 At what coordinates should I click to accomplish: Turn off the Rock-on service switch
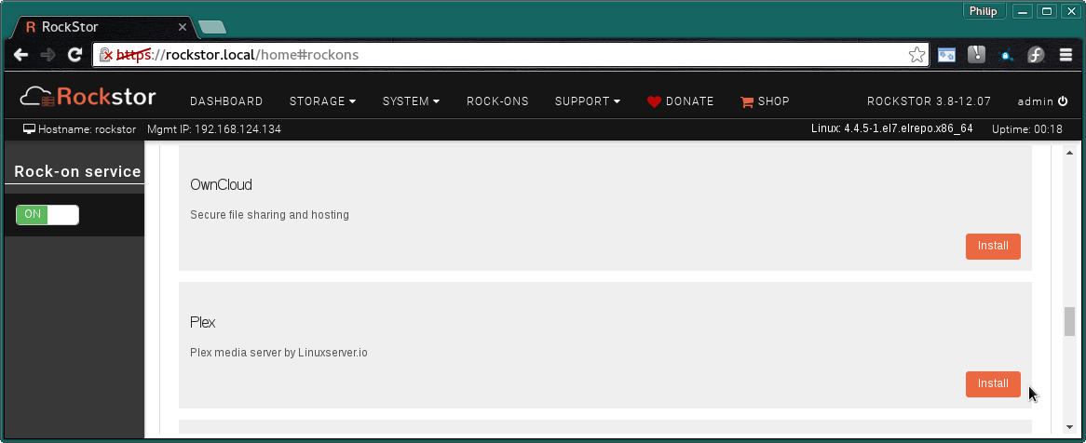48,215
